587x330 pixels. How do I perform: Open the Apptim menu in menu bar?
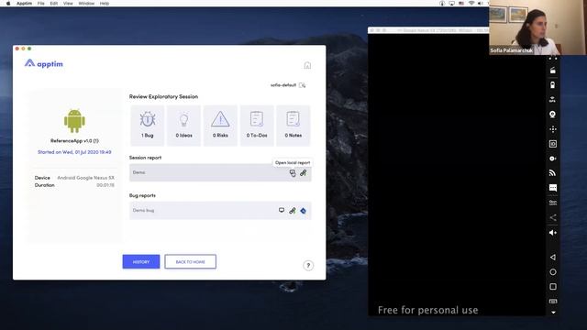pyautogui.click(x=24, y=4)
